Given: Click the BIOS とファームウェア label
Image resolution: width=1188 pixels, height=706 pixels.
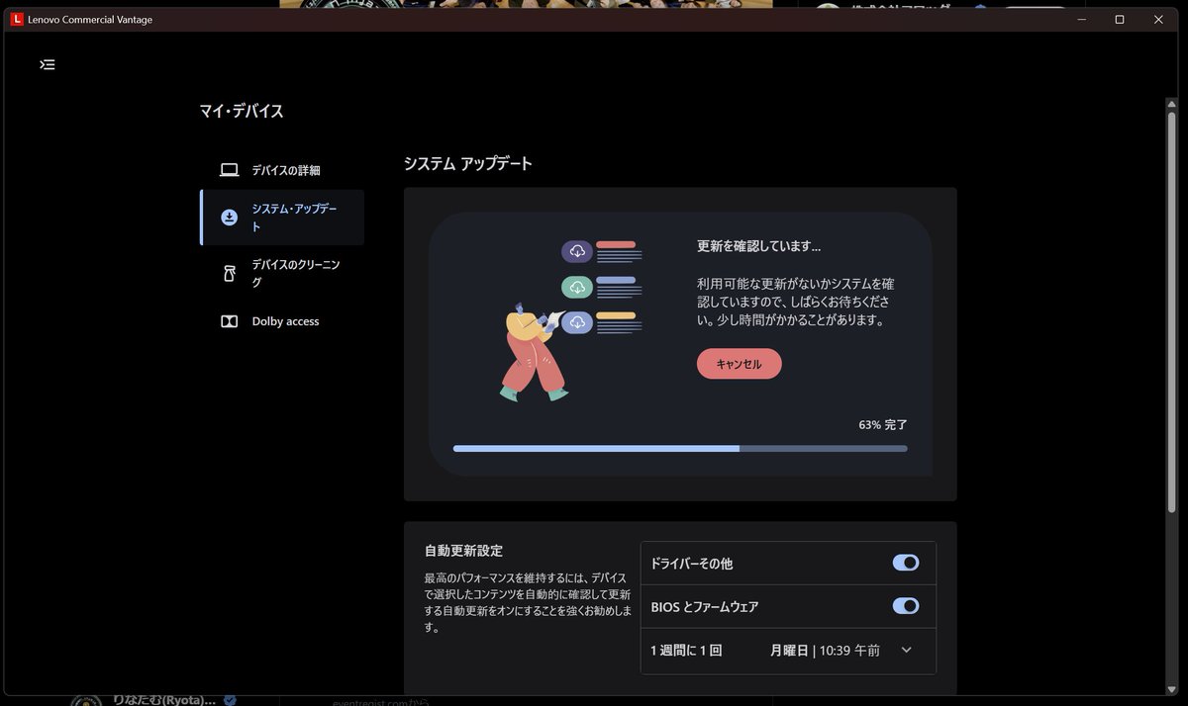Looking at the screenshot, I should (x=705, y=607).
